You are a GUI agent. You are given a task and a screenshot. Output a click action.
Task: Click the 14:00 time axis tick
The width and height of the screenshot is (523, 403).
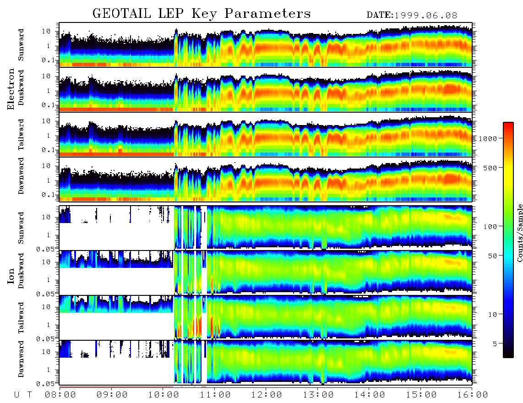(x=370, y=395)
